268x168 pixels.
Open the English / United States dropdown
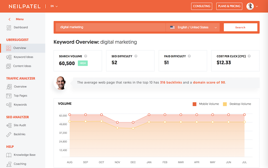194,27
